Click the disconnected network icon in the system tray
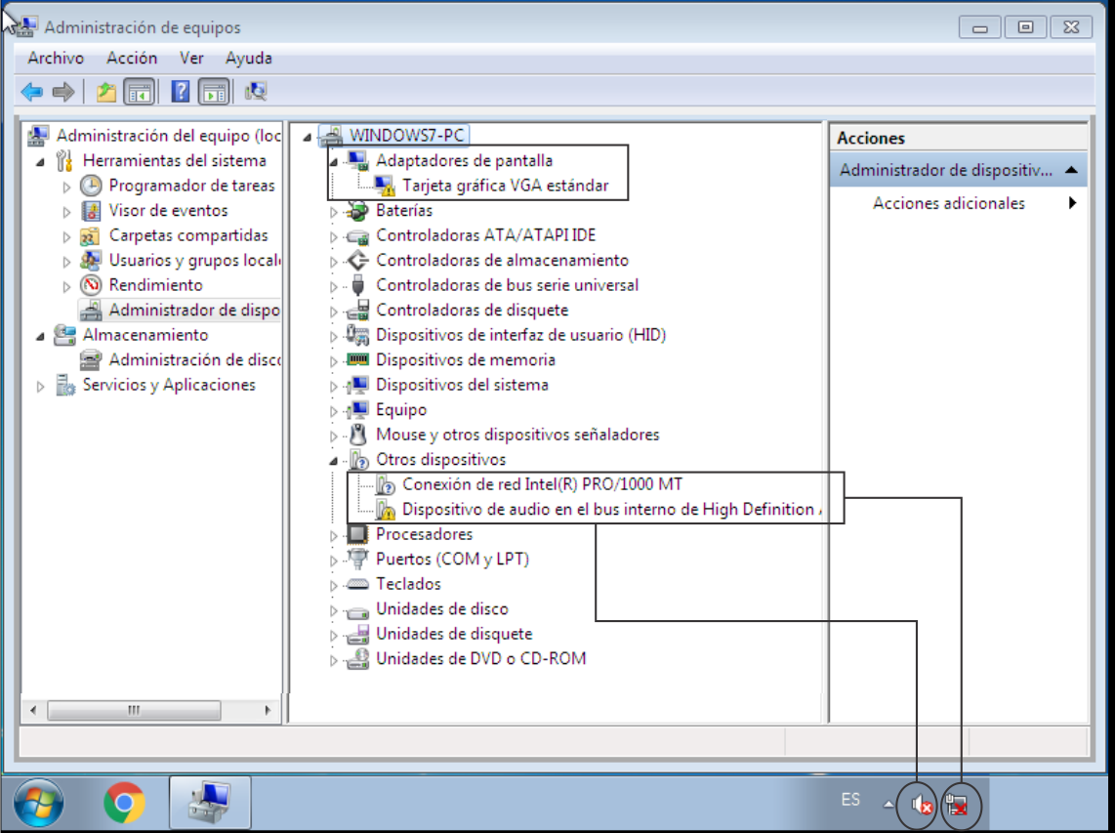1116x833 pixels. [x=959, y=804]
